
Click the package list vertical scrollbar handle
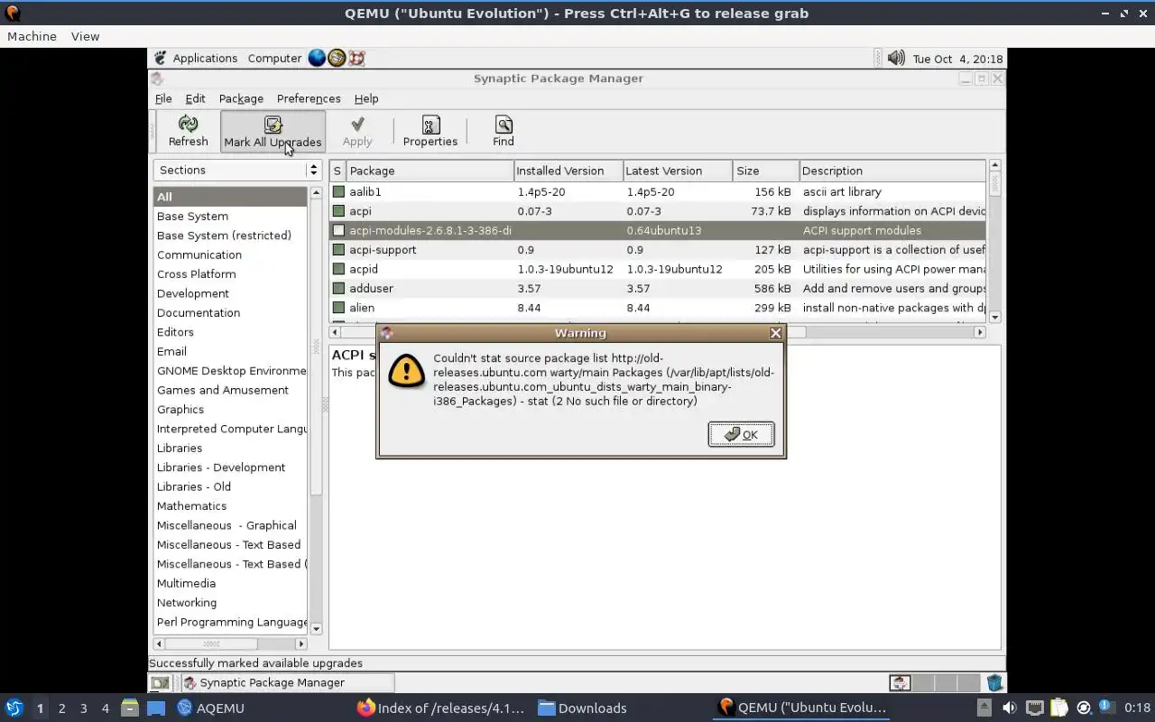995,183
